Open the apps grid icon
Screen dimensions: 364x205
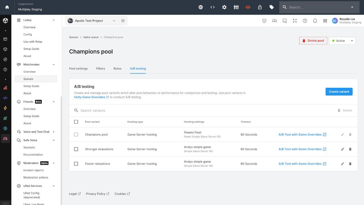tap(325, 21)
